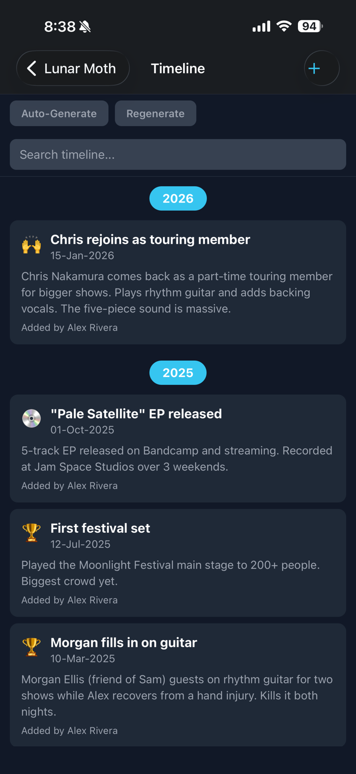Select the 2026 year marker
This screenshot has width=356, height=774.
click(178, 198)
